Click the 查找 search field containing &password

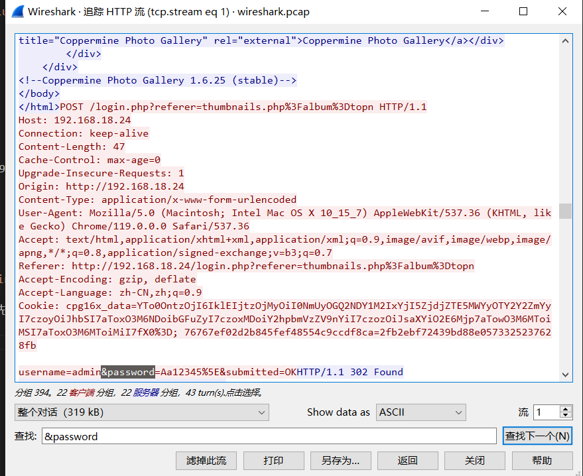tap(269, 436)
